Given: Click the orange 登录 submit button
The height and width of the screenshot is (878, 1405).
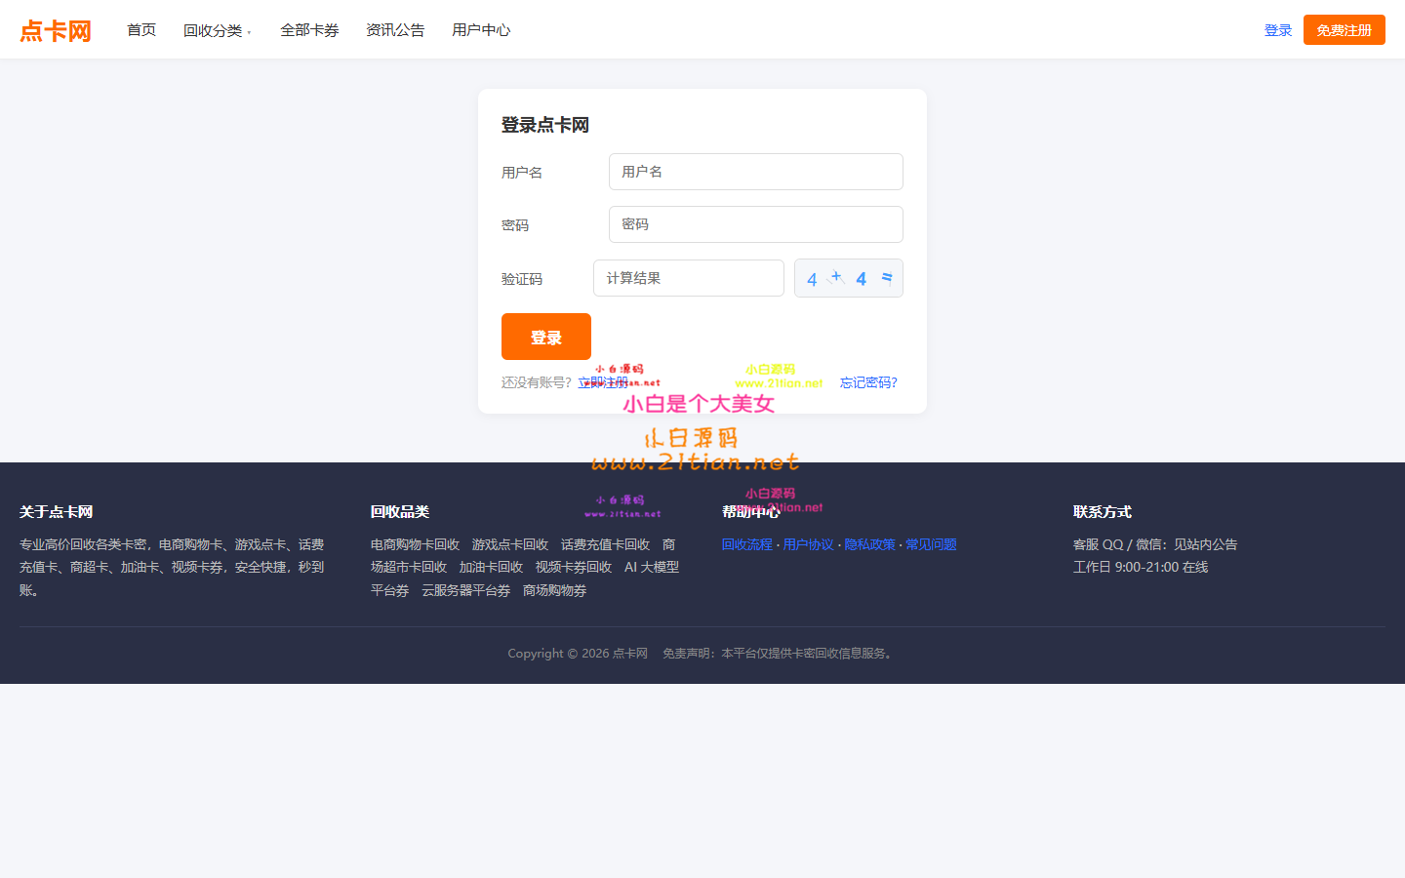Looking at the screenshot, I should [546, 337].
